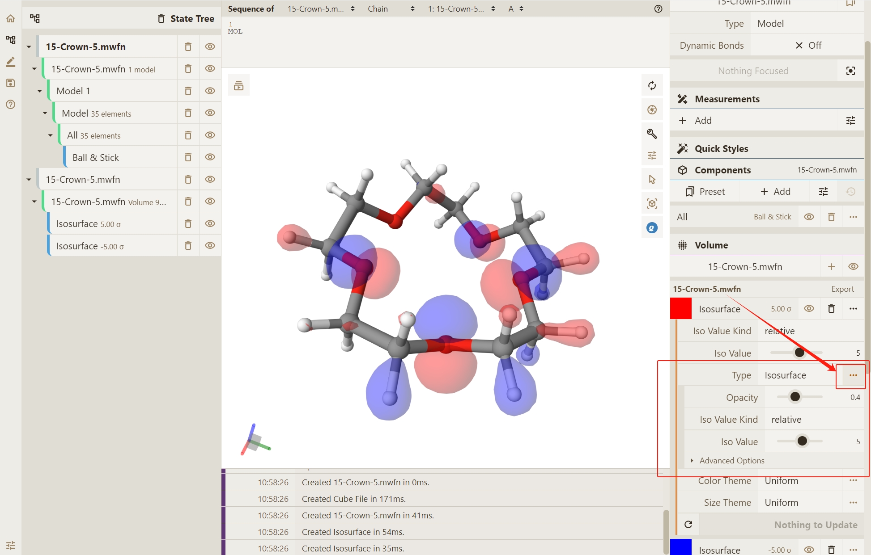This screenshot has width=871, height=555.
Task: Click the red isosurface color swatch
Action: pyautogui.click(x=680, y=309)
